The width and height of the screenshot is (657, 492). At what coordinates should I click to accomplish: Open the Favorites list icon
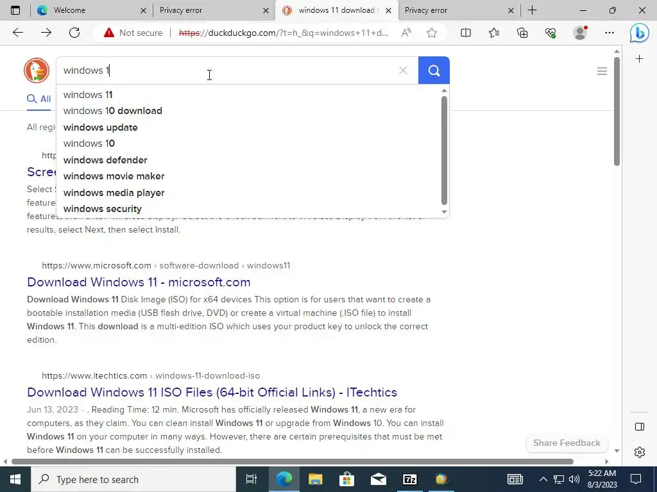point(494,33)
